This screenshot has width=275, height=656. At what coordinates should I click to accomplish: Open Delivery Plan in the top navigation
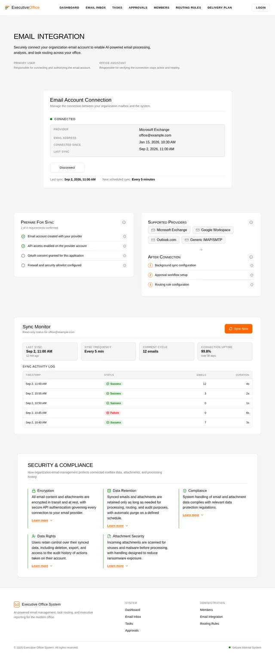pos(220,8)
